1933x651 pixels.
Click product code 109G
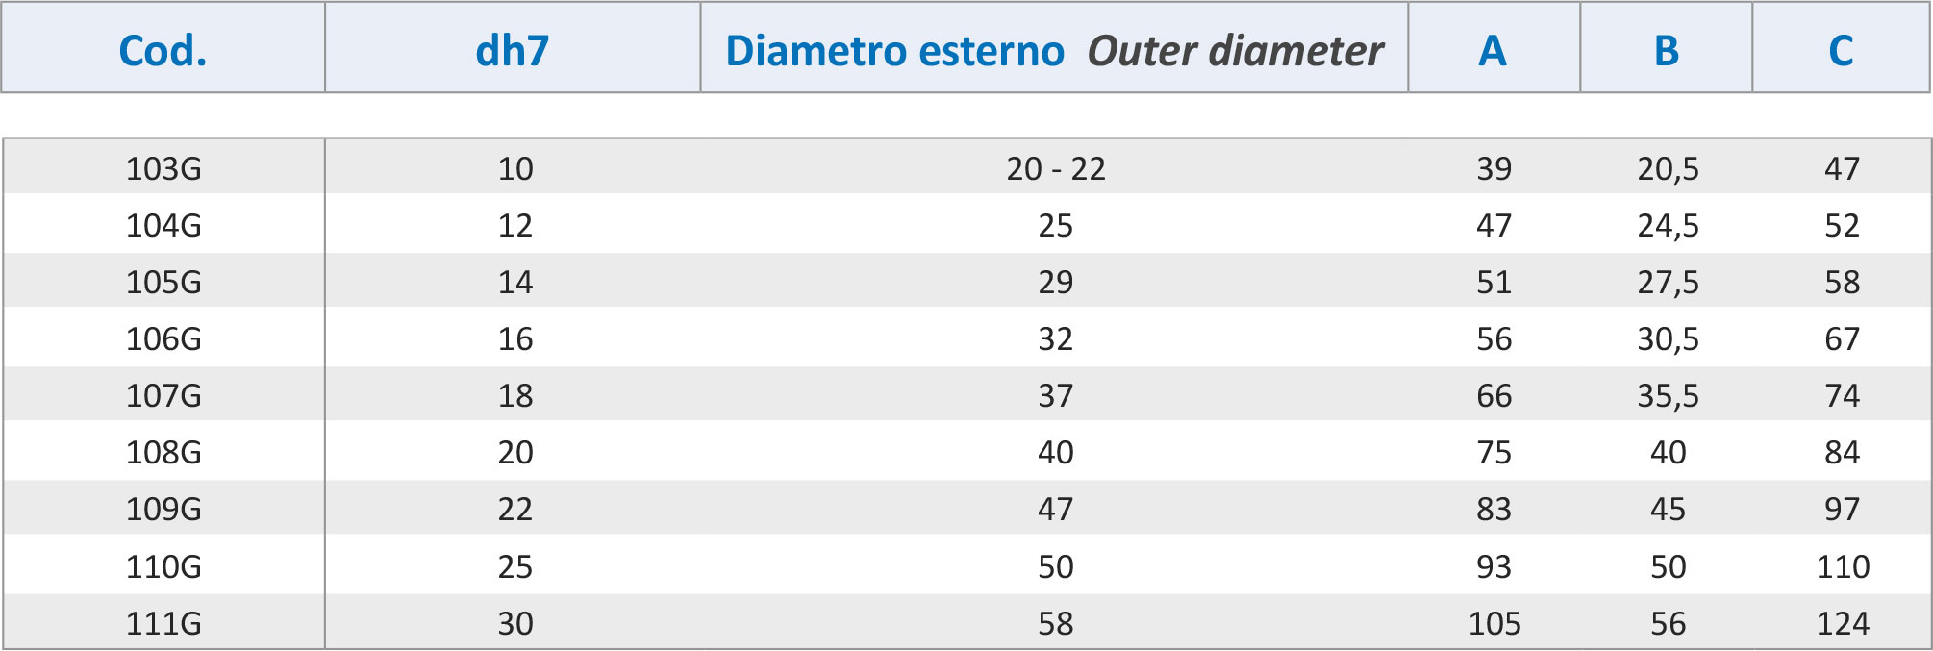(163, 509)
